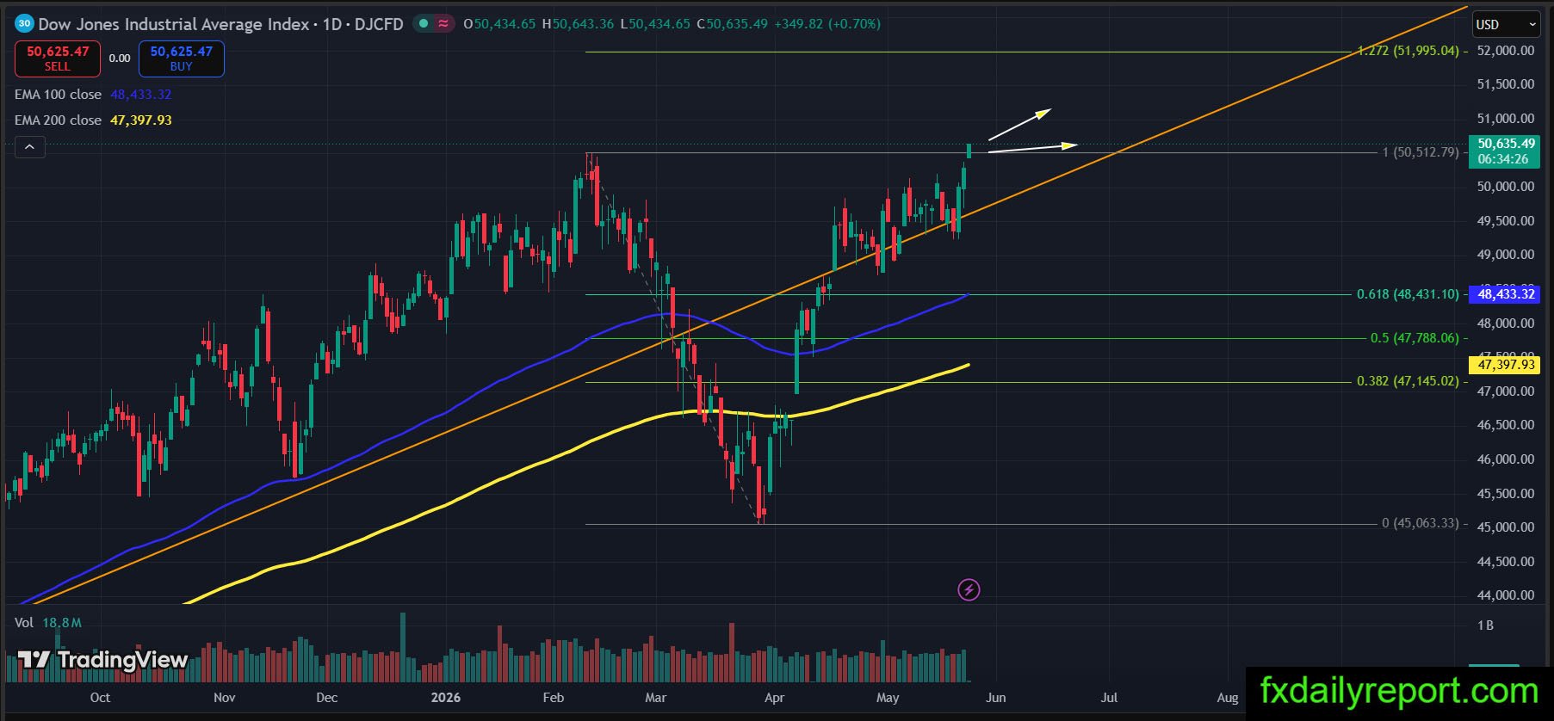The image size is (1554, 721).
Task: Click Aug on the time axis
Action: [1228, 698]
